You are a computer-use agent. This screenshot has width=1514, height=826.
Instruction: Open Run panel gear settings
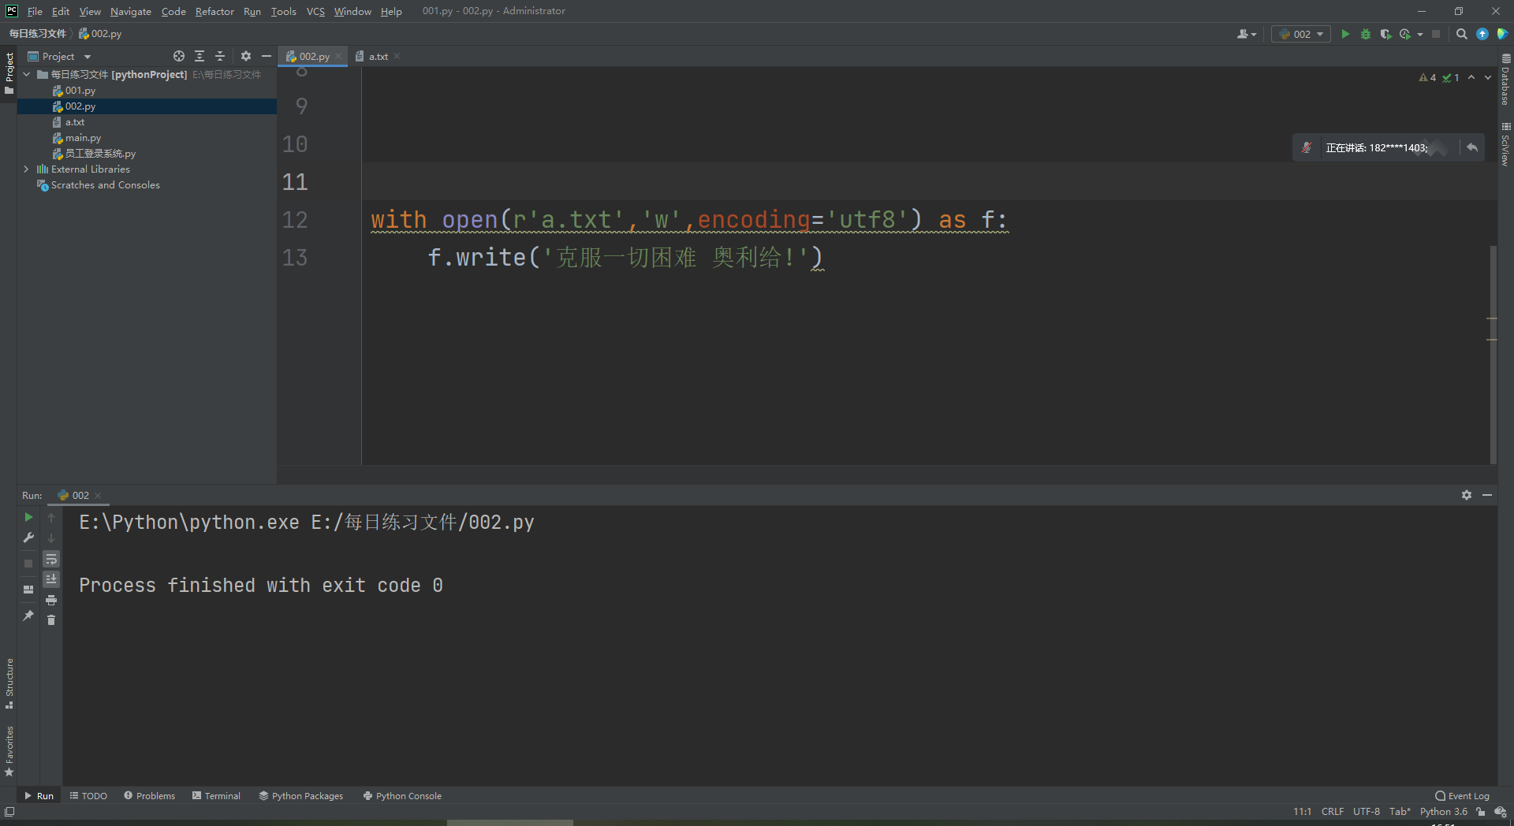pyautogui.click(x=1467, y=495)
